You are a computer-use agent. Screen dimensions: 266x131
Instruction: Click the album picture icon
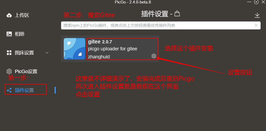tap(9, 34)
